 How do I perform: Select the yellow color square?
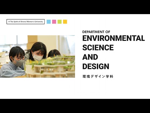(x=65, y=22)
